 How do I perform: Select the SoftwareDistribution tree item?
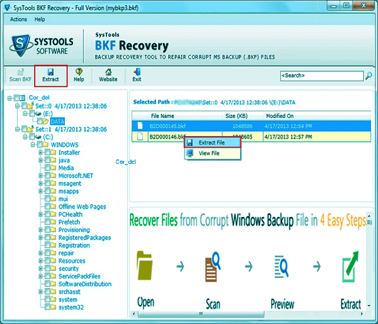pyautogui.click(x=85, y=284)
